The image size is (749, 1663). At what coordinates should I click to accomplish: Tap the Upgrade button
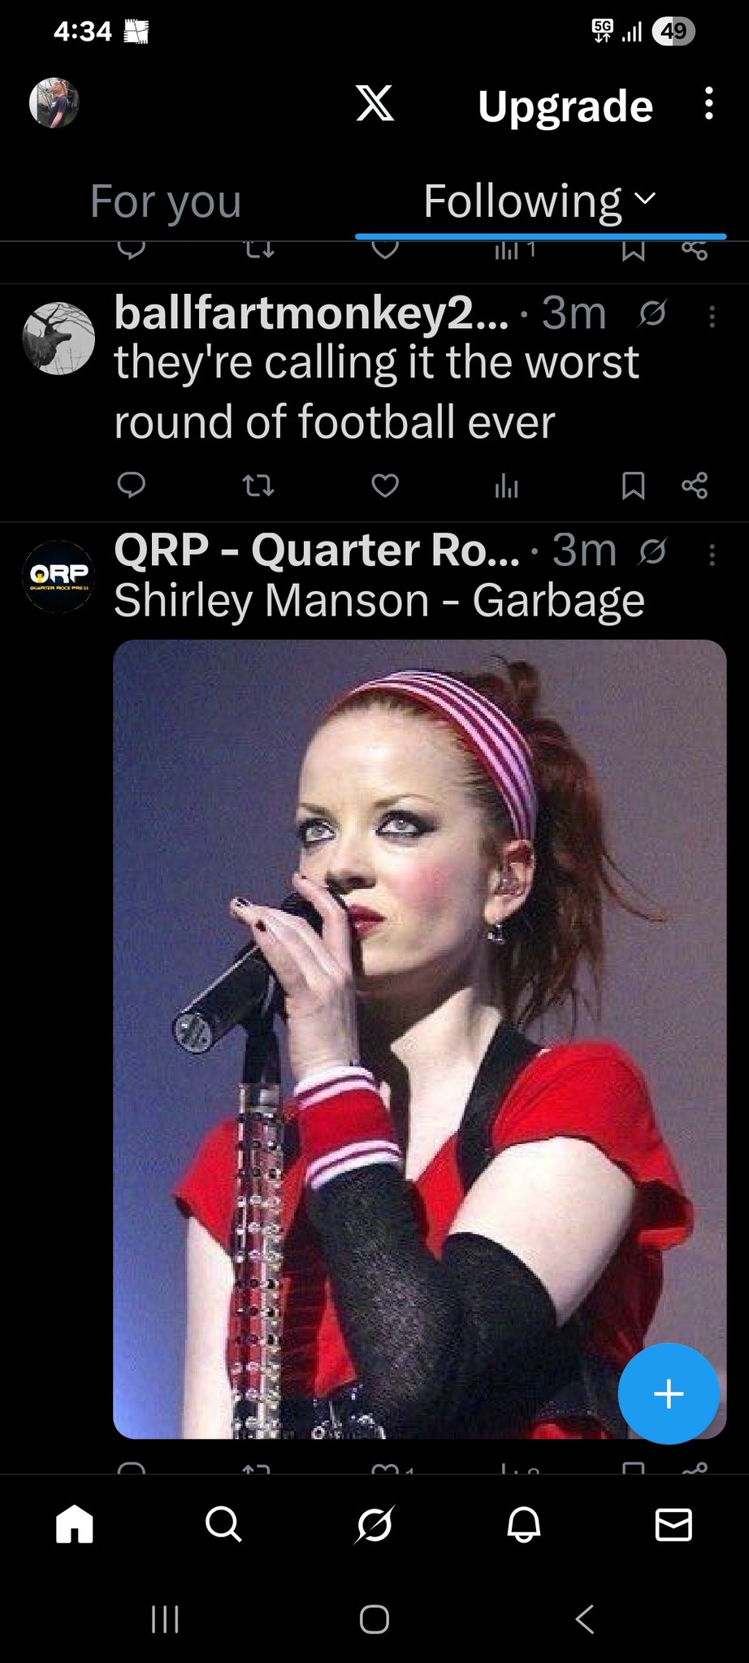coord(565,106)
